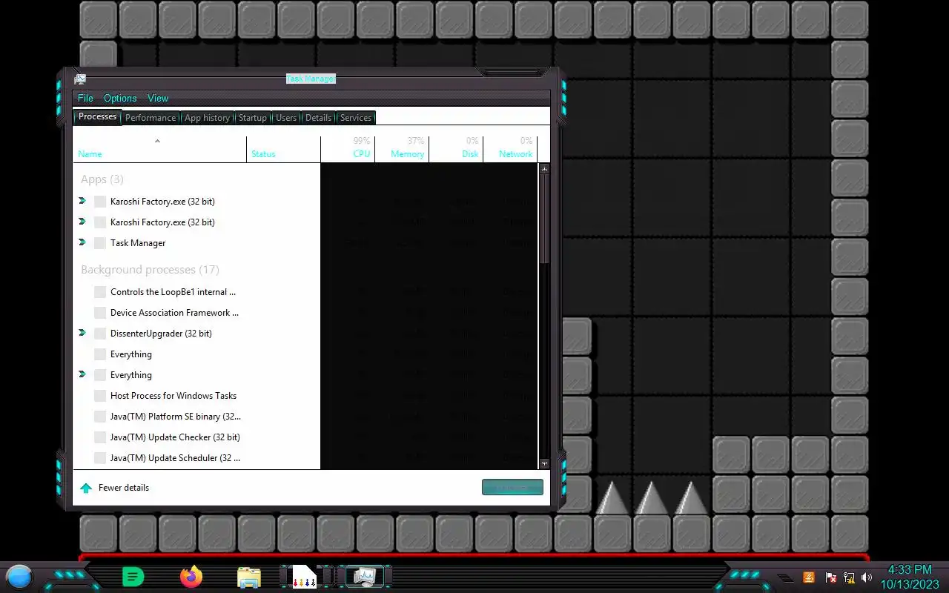Click the icon beside Task Manager process
This screenshot has width=949, height=593.
click(x=100, y=243)
